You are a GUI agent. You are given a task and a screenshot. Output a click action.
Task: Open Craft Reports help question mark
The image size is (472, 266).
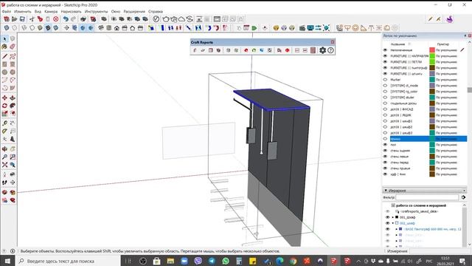(x=330, y=50)
